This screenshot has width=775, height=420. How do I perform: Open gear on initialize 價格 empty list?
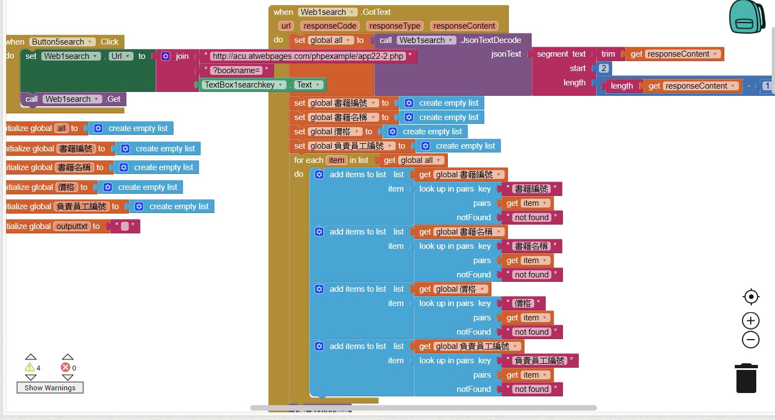(108, 187)
